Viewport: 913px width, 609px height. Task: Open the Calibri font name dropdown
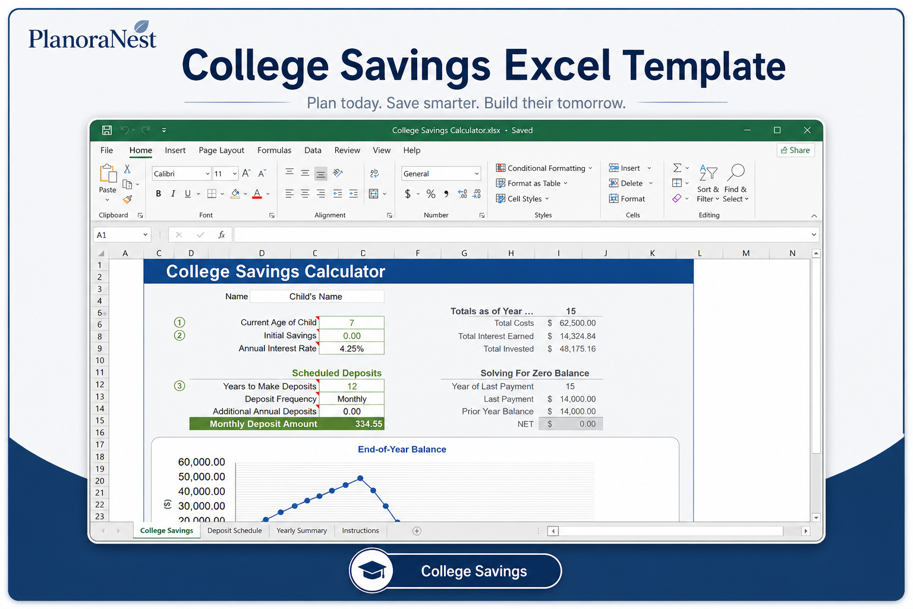click(x=207, y=174)
